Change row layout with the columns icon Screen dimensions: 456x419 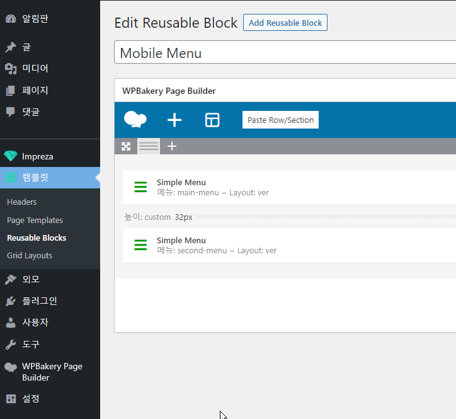click(149, 146)
